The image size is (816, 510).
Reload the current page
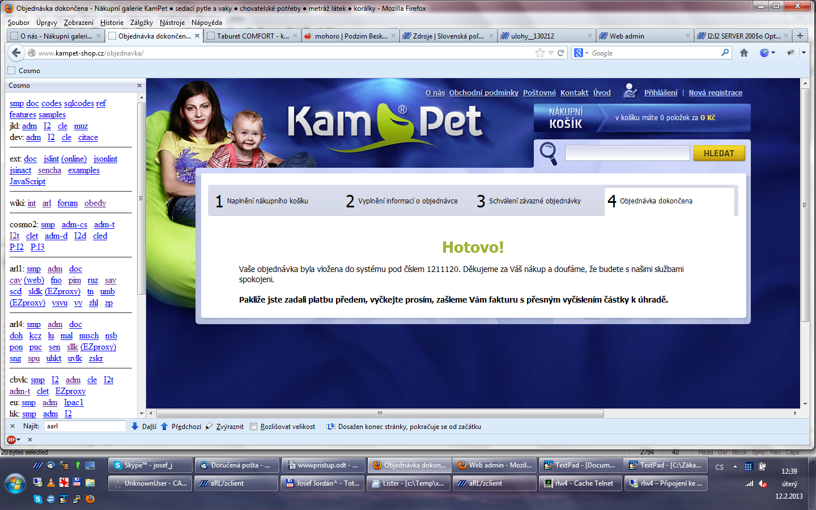tap(560, 53)
